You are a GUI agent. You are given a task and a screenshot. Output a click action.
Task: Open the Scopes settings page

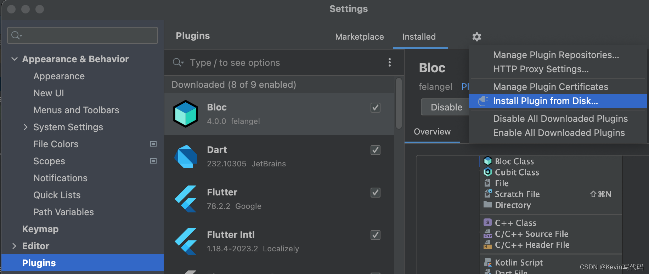coord(49,161)
